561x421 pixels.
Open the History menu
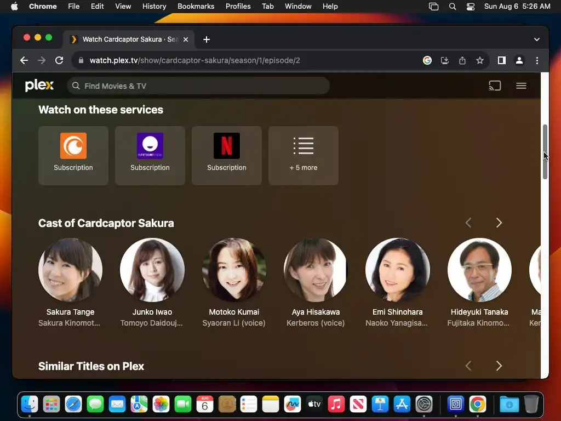click(x=154, y=6)
